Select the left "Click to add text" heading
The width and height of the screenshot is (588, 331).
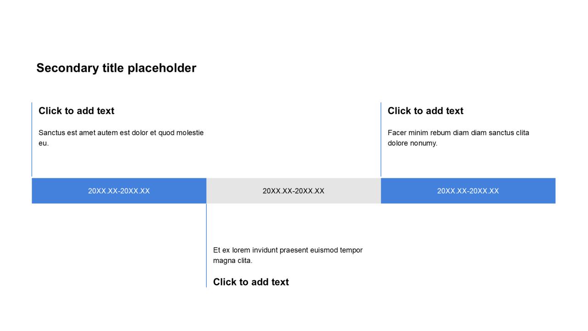coord(76,111)
